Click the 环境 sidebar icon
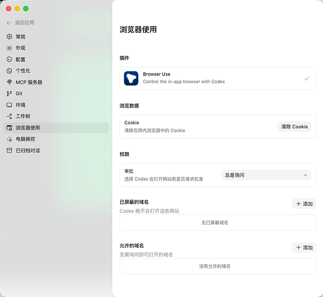The image size is (323, 297). click(10, 105)
